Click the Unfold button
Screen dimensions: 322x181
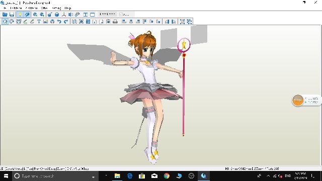(107, 14)
